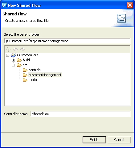Click the shared flow wizard banner icon
The image size is (135, 148).
tap(121, 18)
